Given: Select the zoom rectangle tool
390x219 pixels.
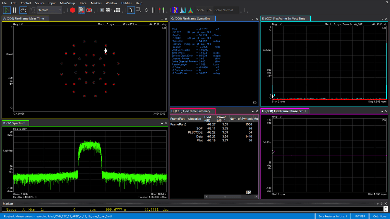Looking at the screenshot, I should (138, 10).
